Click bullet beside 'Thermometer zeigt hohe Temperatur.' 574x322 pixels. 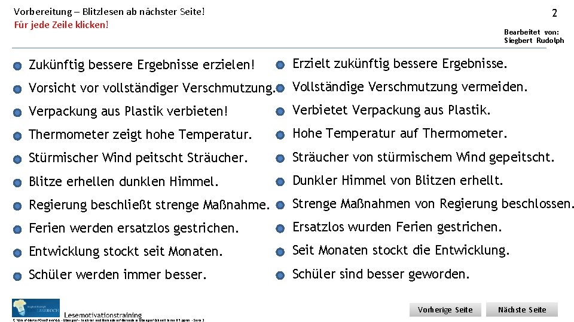click(19, 135)
